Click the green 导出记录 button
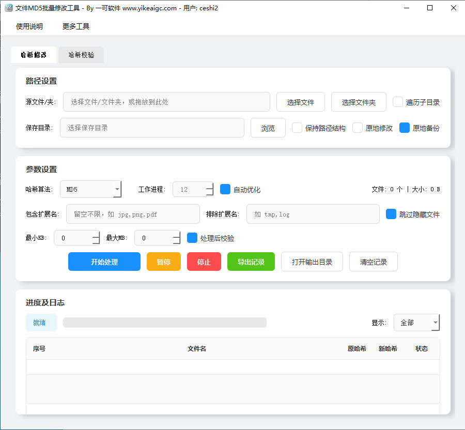Viewport: 465px width, 430px height. [251, 262]
